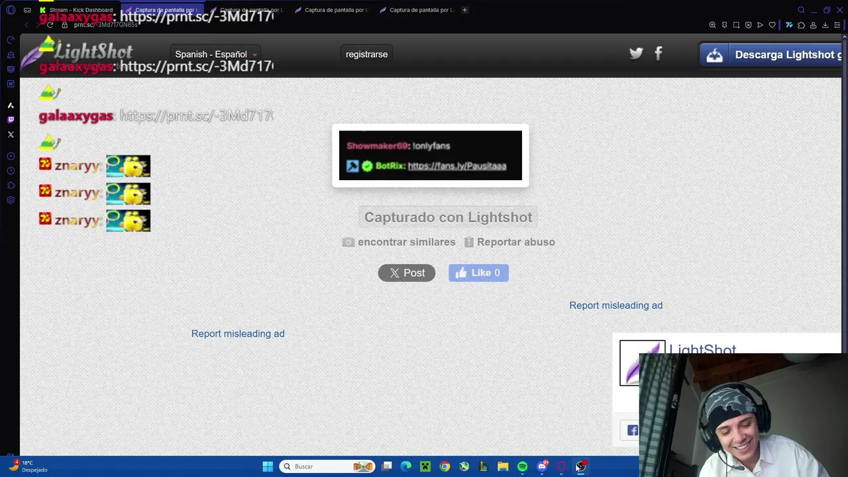The width and height of the screenshot is (848, 477).
Task: Open the Easy Setup sliders icon
Action: [837, 25]
